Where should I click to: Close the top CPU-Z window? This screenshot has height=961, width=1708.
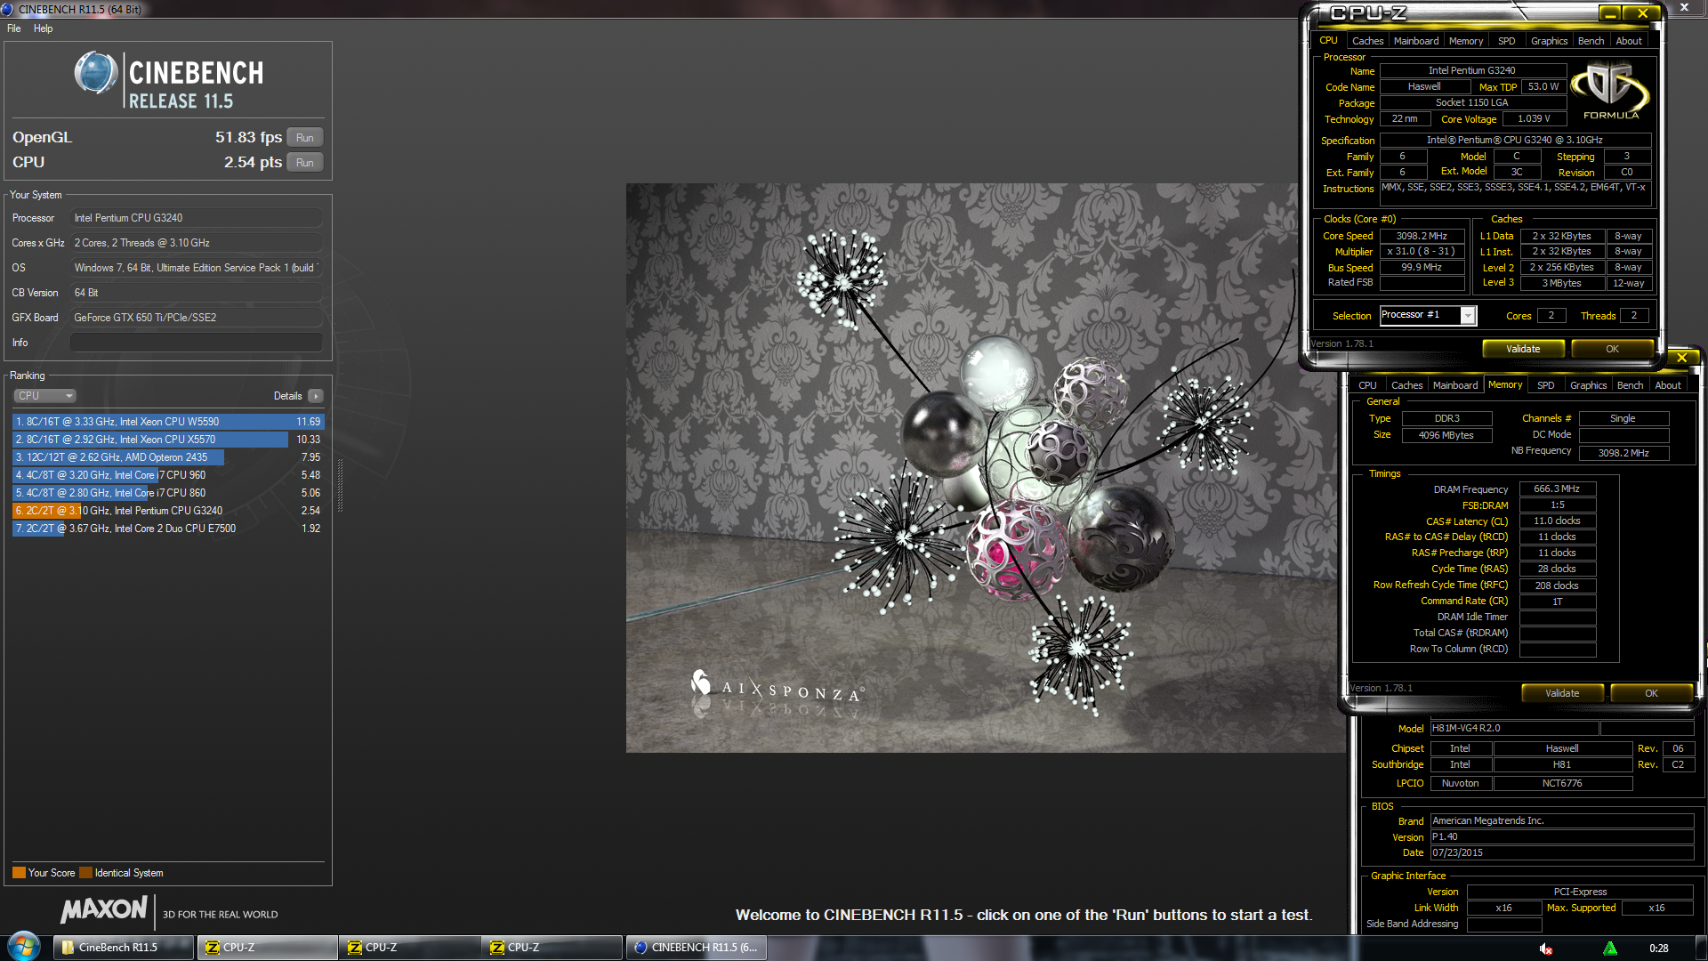point(1642,13)
